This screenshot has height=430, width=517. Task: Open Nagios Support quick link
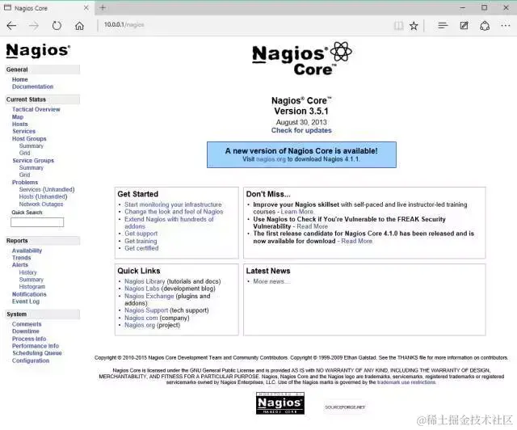pyautogui.click(x=146, y=310)
